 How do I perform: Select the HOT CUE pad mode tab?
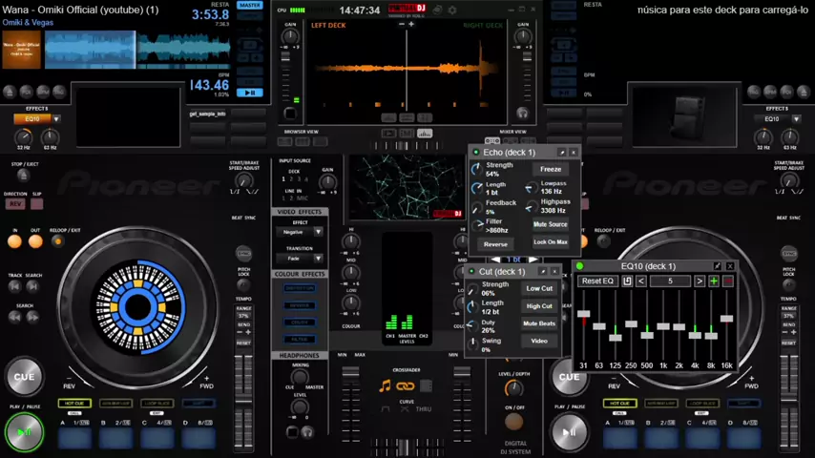pos(74,404)
